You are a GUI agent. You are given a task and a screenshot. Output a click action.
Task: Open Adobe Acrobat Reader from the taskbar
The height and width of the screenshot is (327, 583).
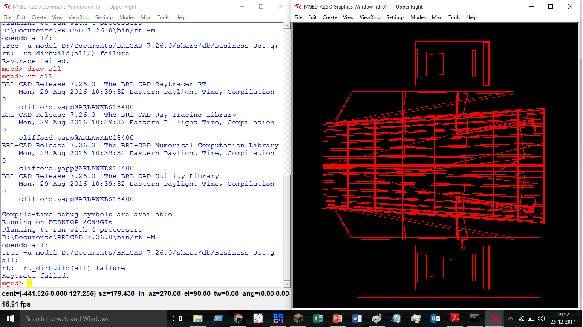pos(455,318)
